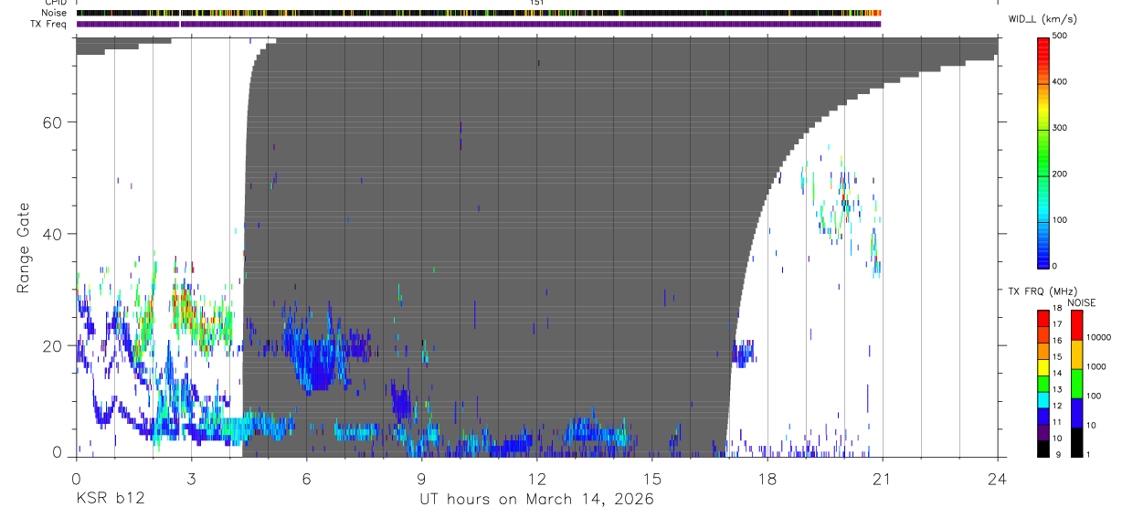Select the purple TX Freq strip above the plot

click(x=479, y=24)
